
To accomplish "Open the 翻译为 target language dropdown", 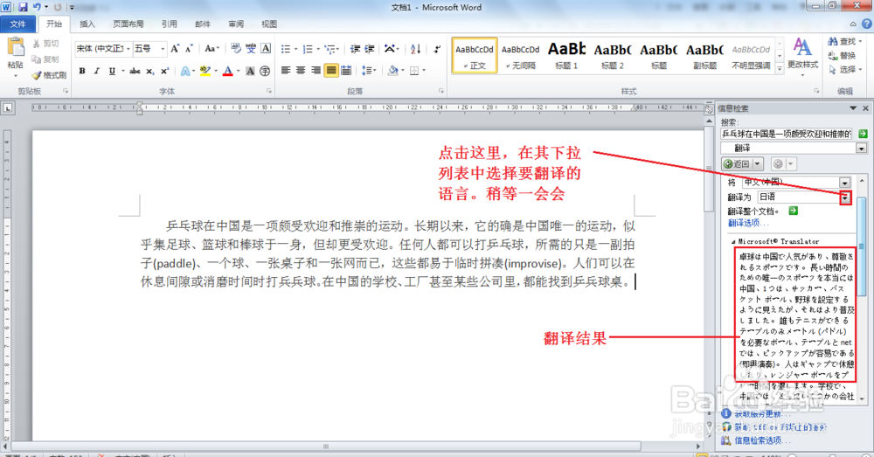I will click(x=845, y=197).
